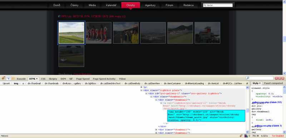Screen dimensions: 286x138
Task: Collapse the expanded div class thumbnail node
Action: click(156, 100)
